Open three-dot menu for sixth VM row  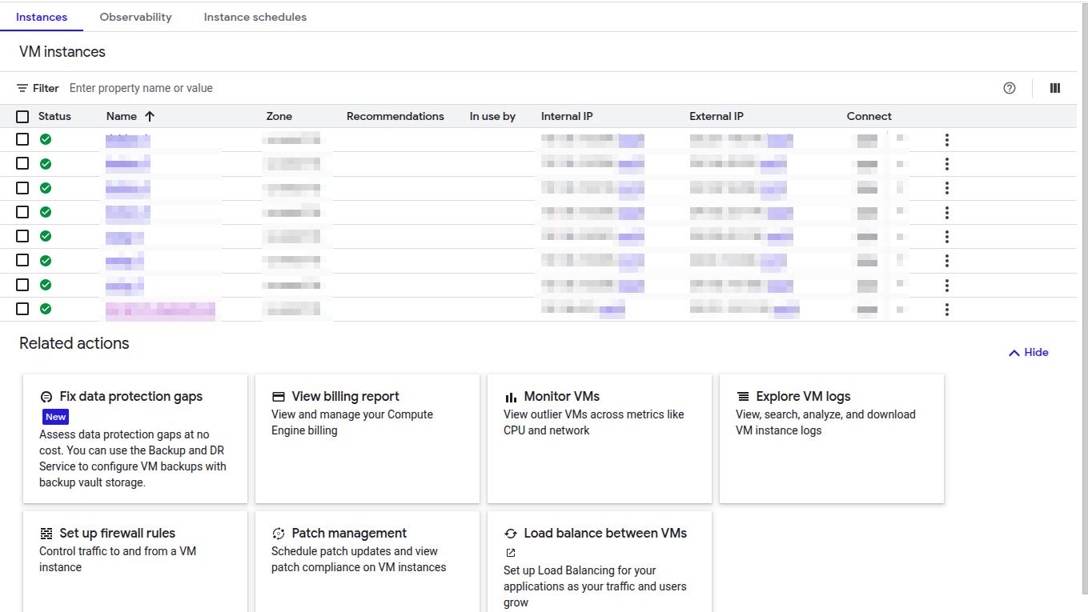tap(946, 261)
